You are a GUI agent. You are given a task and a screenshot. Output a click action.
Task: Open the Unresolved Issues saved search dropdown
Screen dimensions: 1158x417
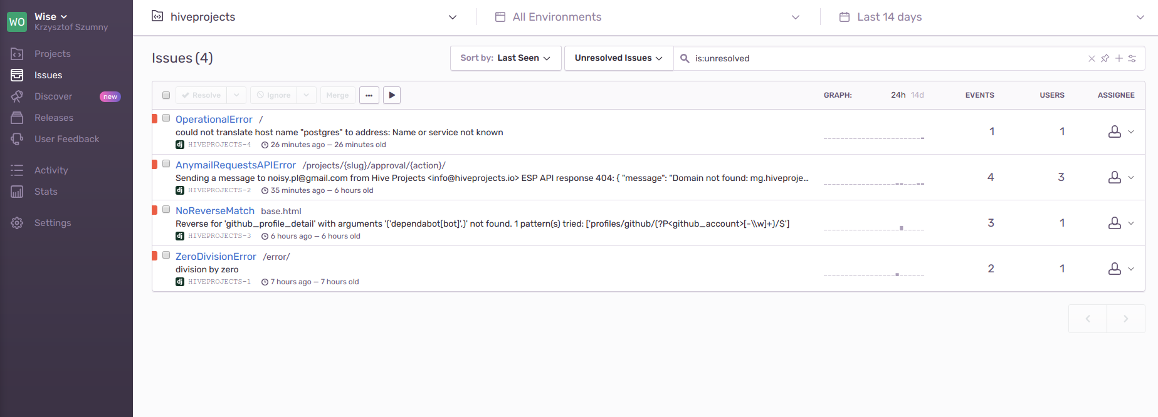tap(619, 58)
